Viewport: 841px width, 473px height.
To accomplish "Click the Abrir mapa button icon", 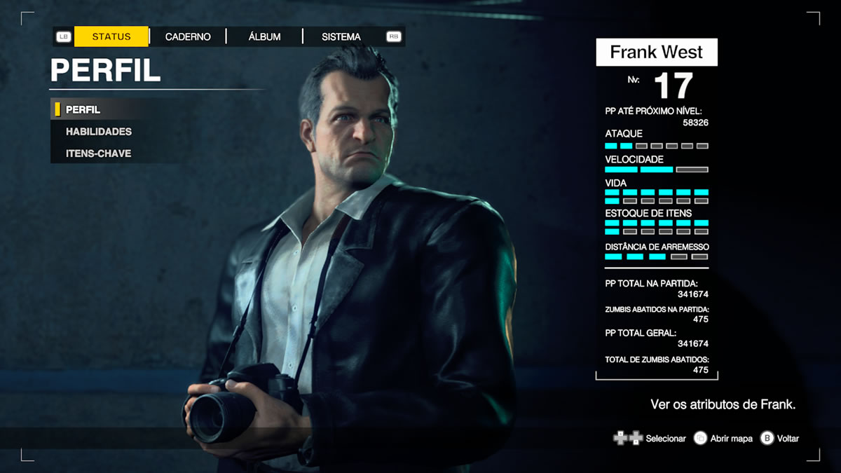I will (x=700, y=438).
